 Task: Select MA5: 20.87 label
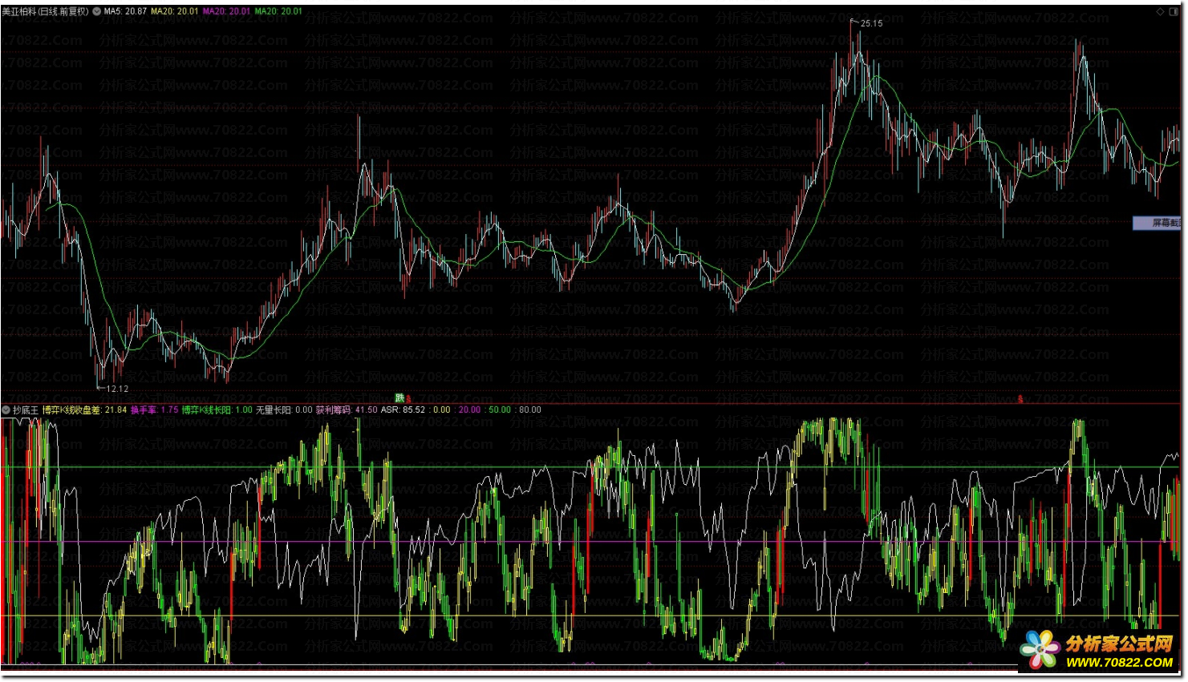[126, 11]
